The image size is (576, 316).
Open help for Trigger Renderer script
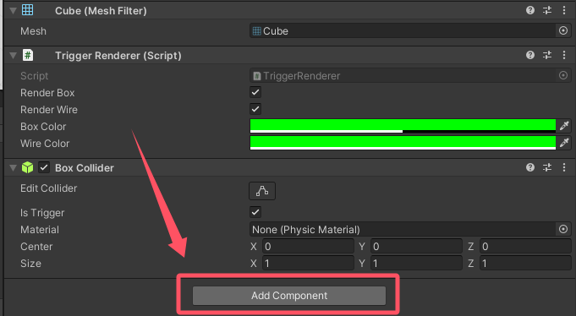tap(529, 55)
